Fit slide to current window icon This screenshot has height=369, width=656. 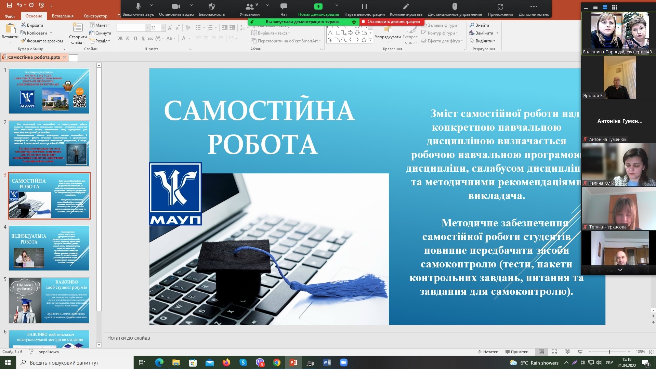[651, 352]
